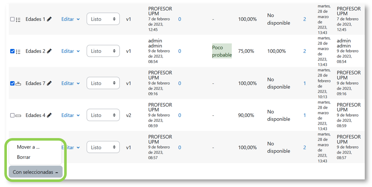Choose 'Mover a ...' from the menu
Image resolution: width=372 pixels, height=187 pixels.
(x=28, y=147)
